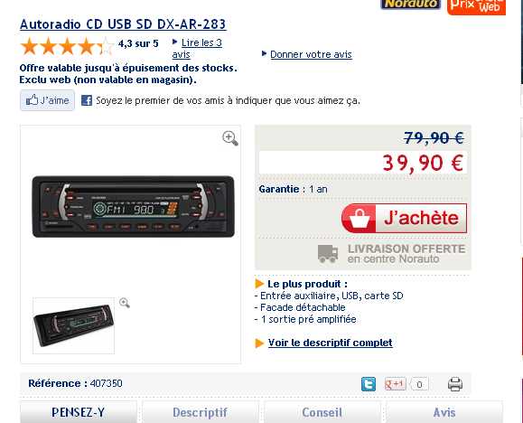Viewport: 523px width, 423px height.
Task: Open the Conseil tab
Action: pyautogui.click(x=322, y=412)
